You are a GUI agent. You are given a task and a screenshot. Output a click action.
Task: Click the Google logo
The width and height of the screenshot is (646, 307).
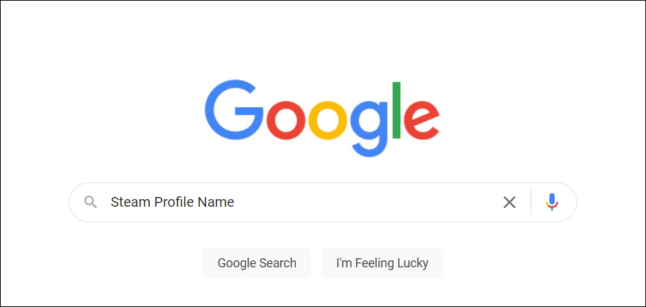point(322,118)
